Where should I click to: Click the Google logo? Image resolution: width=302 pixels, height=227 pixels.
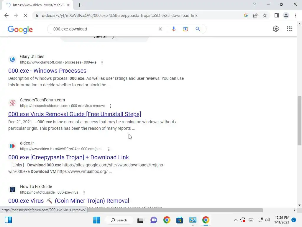point(20,29)
